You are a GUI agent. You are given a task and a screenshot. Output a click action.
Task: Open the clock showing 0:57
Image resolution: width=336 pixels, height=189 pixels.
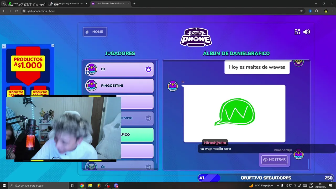tap(321, 186)
